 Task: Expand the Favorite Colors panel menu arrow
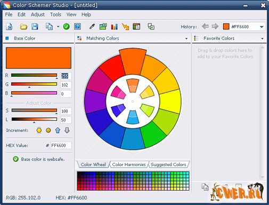pyautogui.click(x=262, y=38)
